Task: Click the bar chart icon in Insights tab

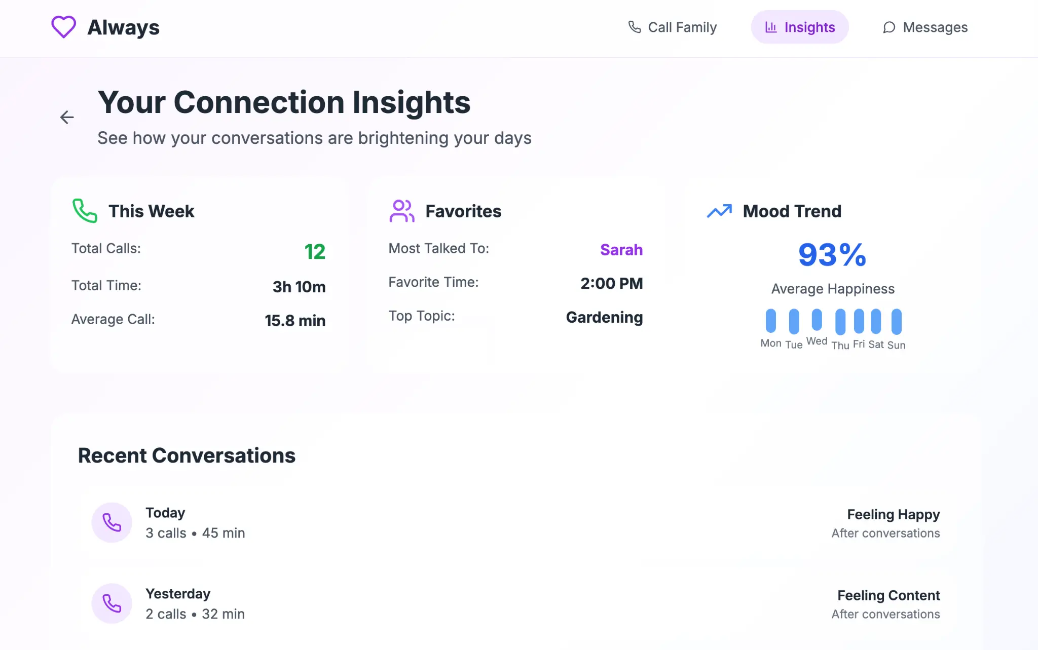Action: [771, 27]
